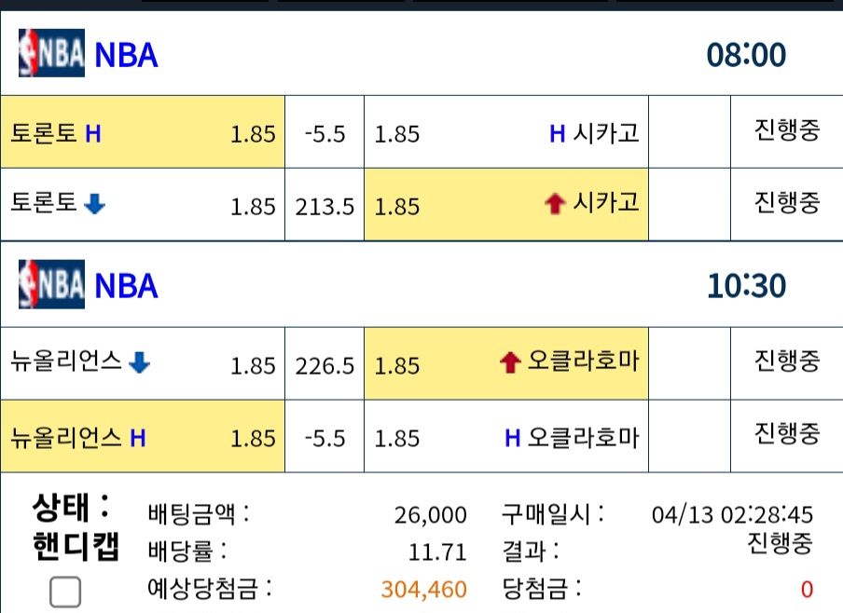Click the blue H icon next to 토론토

point(93,133)
